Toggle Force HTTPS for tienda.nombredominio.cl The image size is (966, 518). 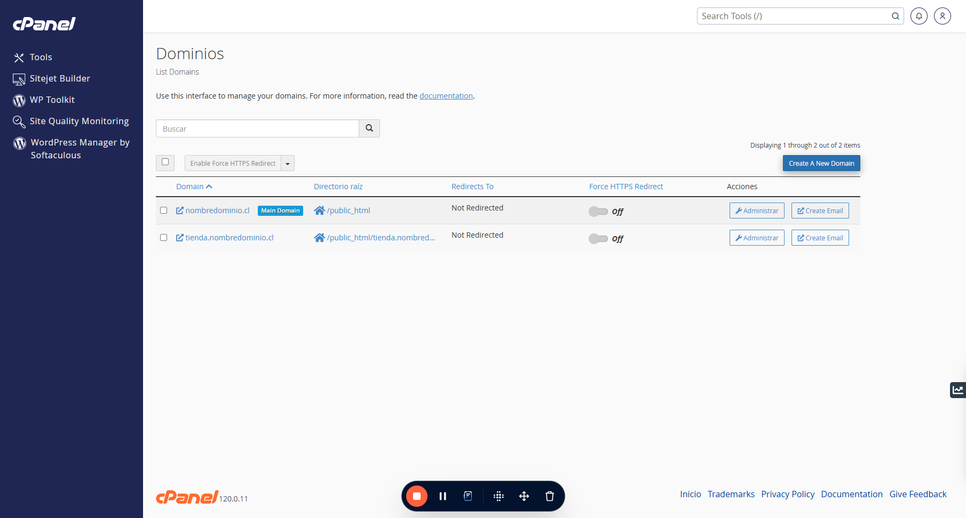[598, 239]
